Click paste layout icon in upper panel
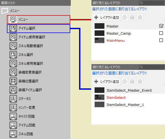The width and height of the screenshot is (165, 139). click(132, 17)
